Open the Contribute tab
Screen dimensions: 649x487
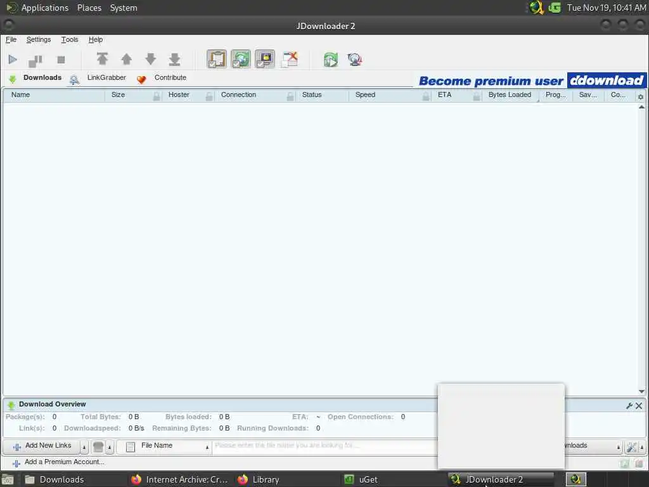(162, 78)
